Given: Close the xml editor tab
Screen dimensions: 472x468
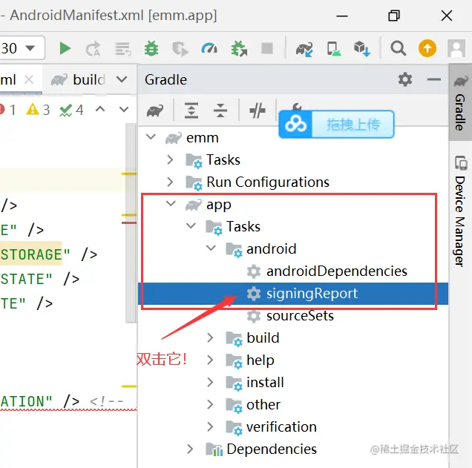Looking at the screenshot, I should (29, 79).
